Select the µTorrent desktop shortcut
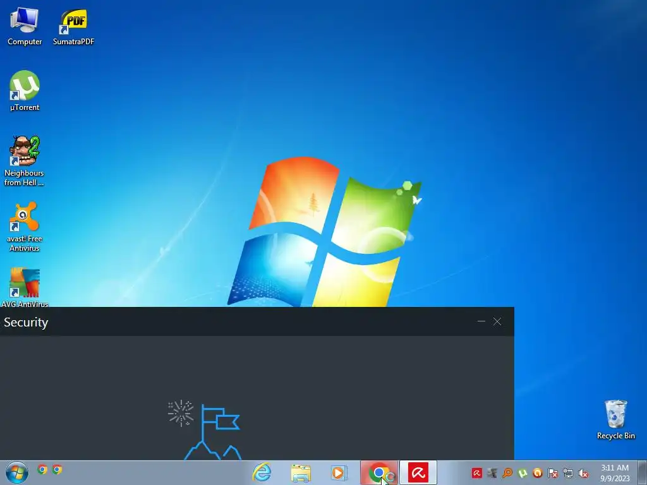Viewport: 647px width, 485px height. pos(25,91)
